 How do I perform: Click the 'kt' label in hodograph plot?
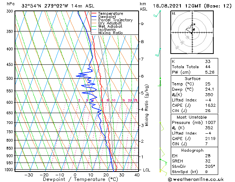[174, 13]
